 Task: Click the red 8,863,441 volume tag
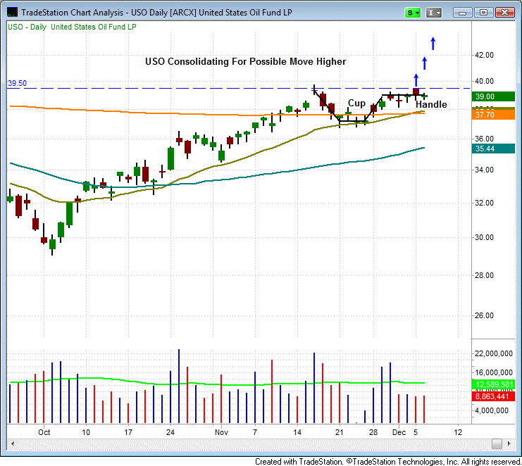(493, 396)
